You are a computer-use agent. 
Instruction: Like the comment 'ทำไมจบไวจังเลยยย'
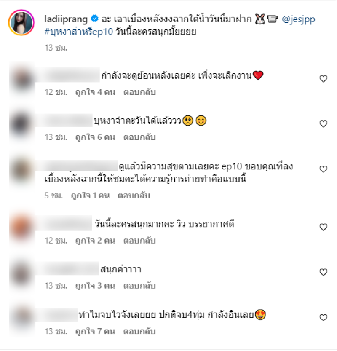pos(323,318)
